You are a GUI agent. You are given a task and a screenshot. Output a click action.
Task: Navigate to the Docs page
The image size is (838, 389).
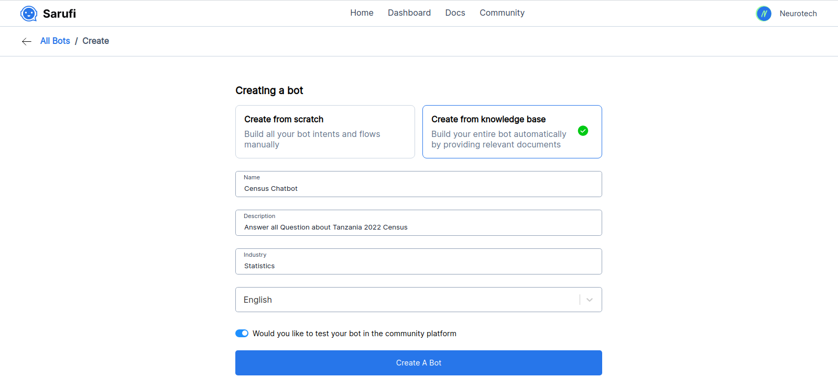tap(454, 13)
